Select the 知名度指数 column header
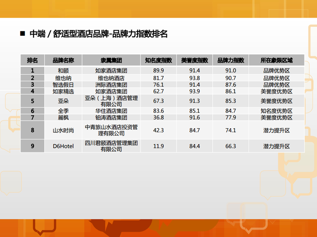 coord(158,60)
